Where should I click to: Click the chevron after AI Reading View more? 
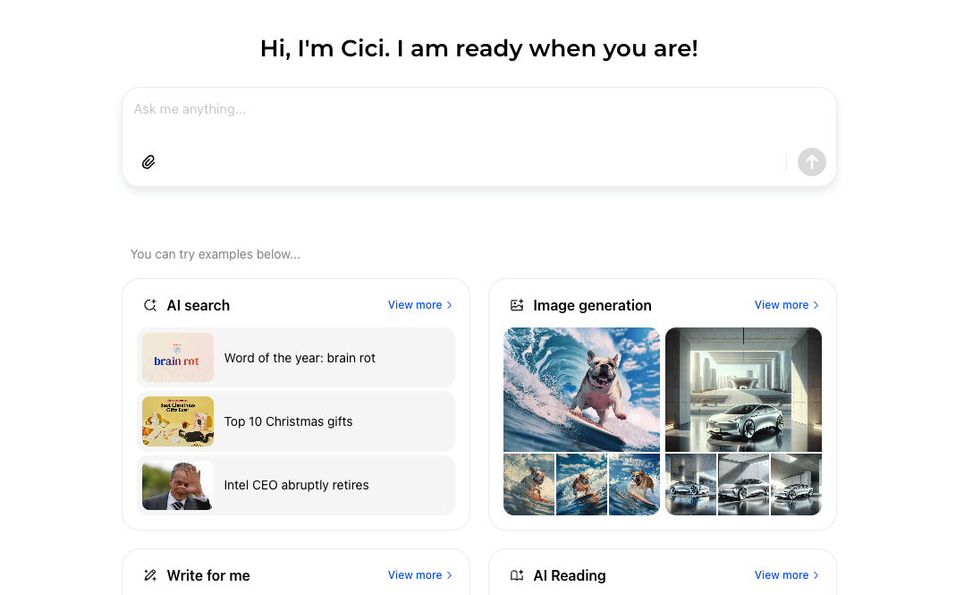pyautogui.click(x=816, y=575)
